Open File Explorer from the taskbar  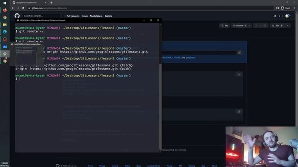pyautogui.click(x=5, y=25)
